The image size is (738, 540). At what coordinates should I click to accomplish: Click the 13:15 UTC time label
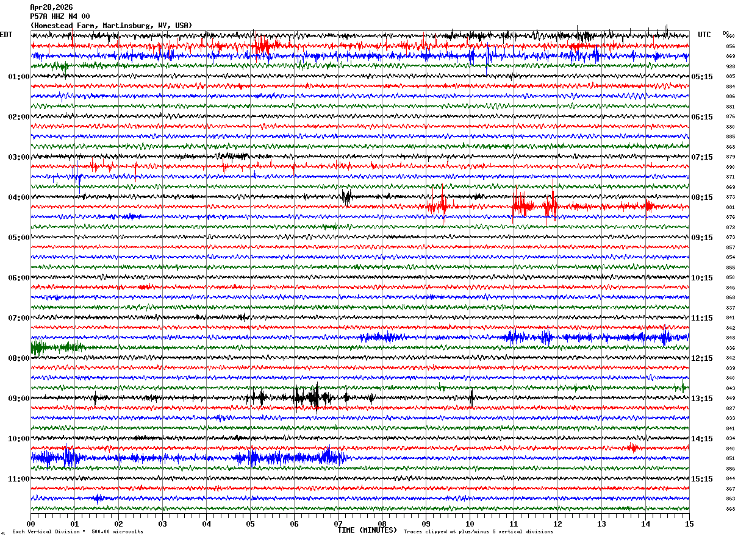click(x=702, y=399)
